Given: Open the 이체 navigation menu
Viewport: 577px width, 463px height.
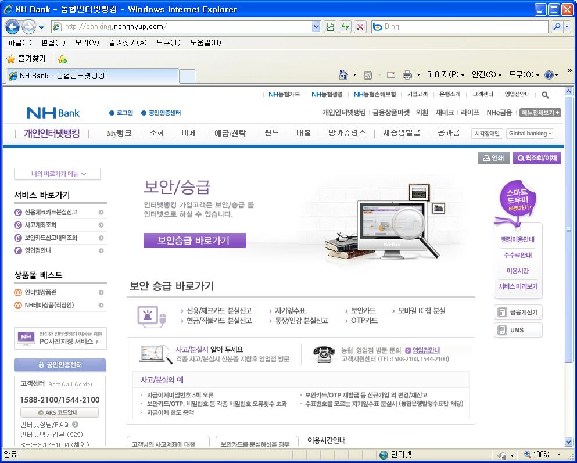Looking at the screenshot, I should [x=188, y=133].
